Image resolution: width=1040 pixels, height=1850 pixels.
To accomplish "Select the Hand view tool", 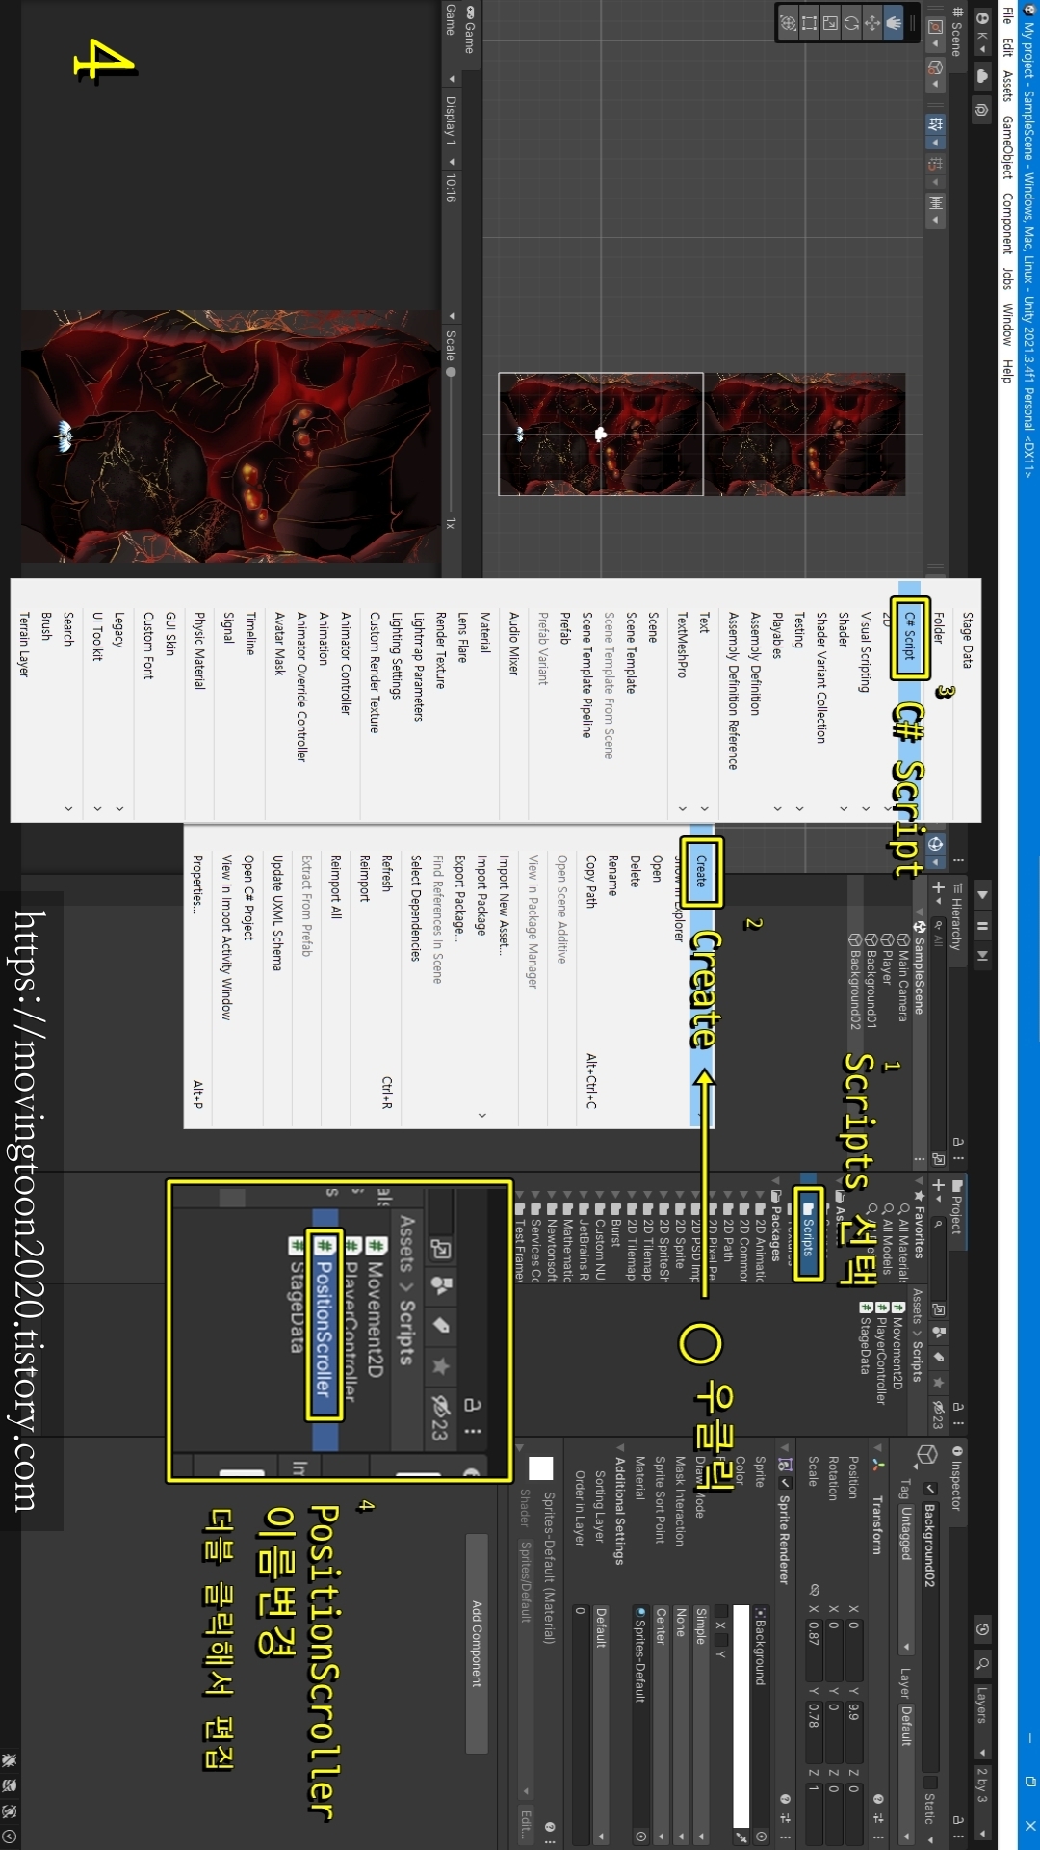I will click(x=894, y=22).
